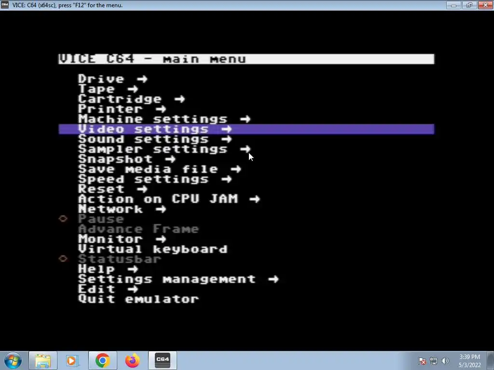
Task: Open Machine settings submenu
Action: (x=164, y=119)
